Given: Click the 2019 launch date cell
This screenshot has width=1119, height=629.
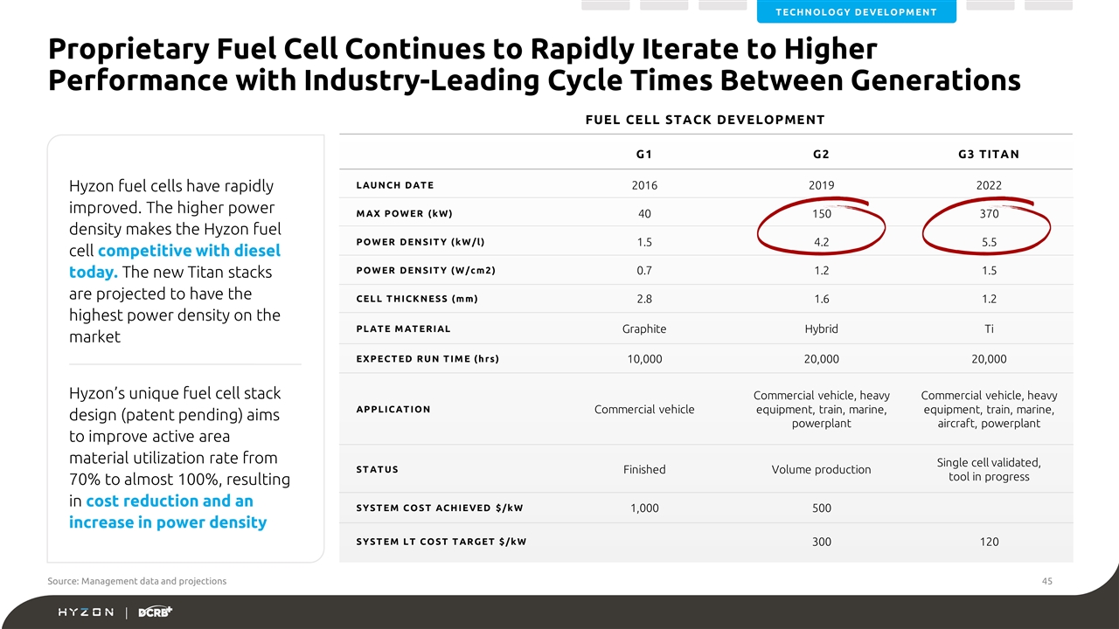Looking at the screenshot, I should [821, 185].
